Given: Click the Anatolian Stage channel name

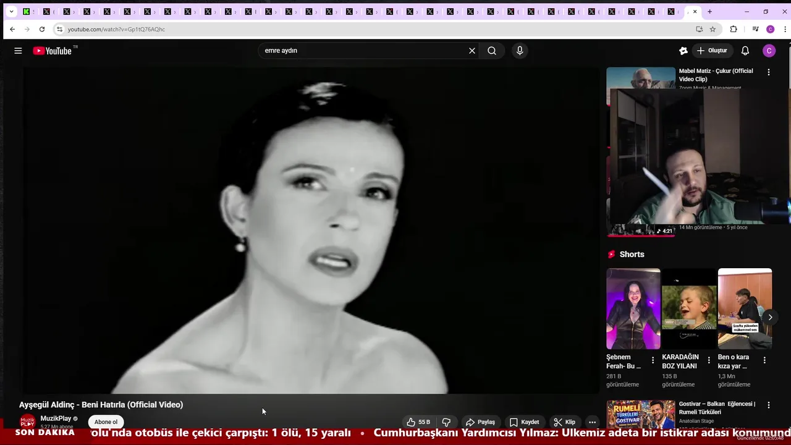Looking at the screenshot, I should (x=696, y=421).
